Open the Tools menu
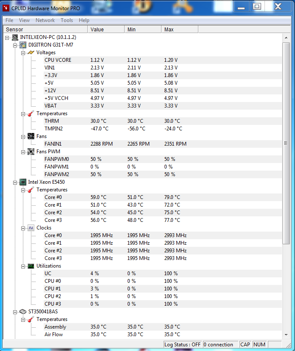This screenshot has height=351, width=295. pyautogui.click(x=67, y=20)
